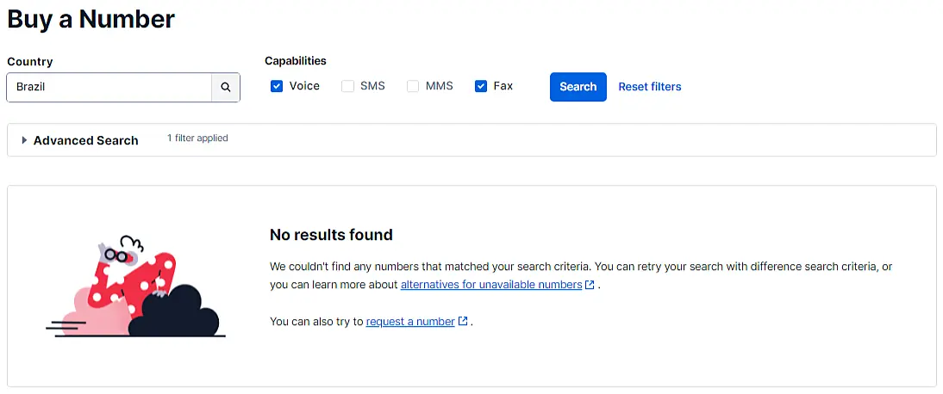Tick the MMS capability checkbox
The image size is (943, 394).
413,86
